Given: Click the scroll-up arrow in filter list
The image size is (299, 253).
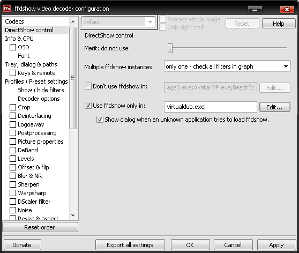Looking at the screenshot, I should [x=73, y=21].
